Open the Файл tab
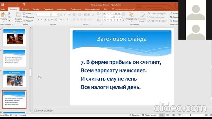 click(3, 9)
